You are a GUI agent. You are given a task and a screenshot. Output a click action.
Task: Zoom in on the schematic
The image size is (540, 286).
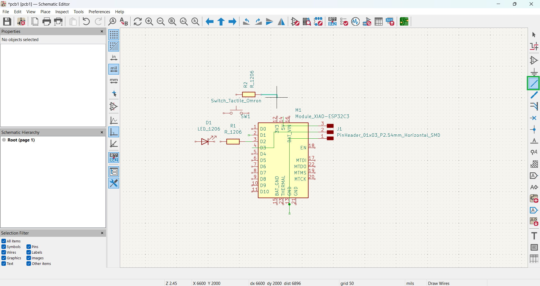(149, 21)
